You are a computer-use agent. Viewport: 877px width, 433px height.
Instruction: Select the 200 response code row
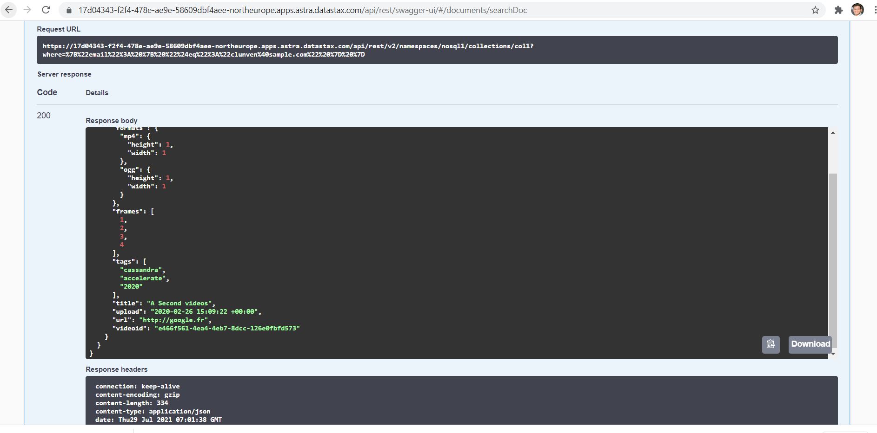click(x=44, y=116)
